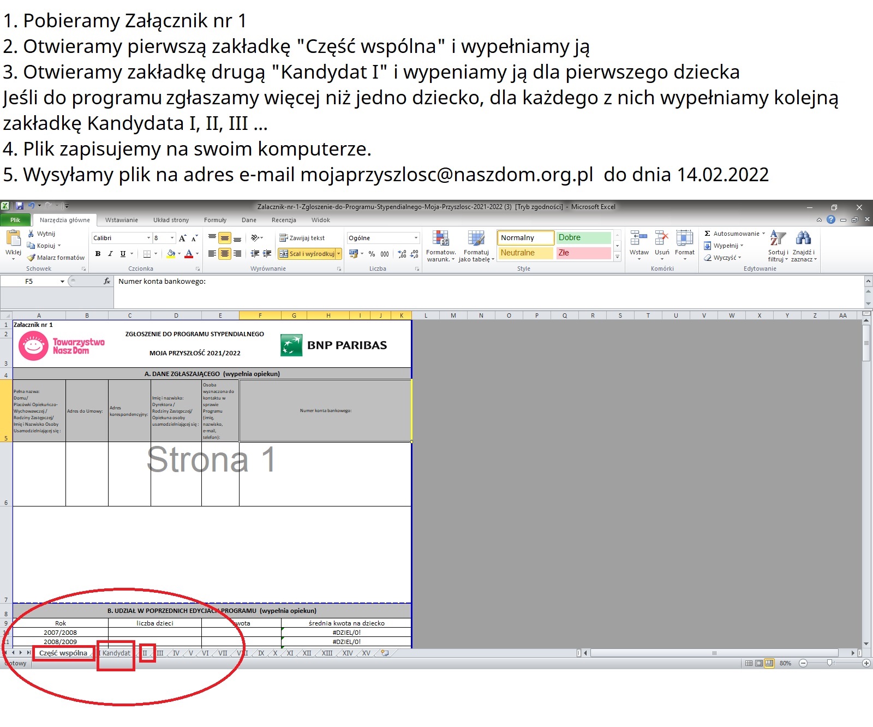
Task: Expand the cell styles gallery
Action: click(618, 257)
